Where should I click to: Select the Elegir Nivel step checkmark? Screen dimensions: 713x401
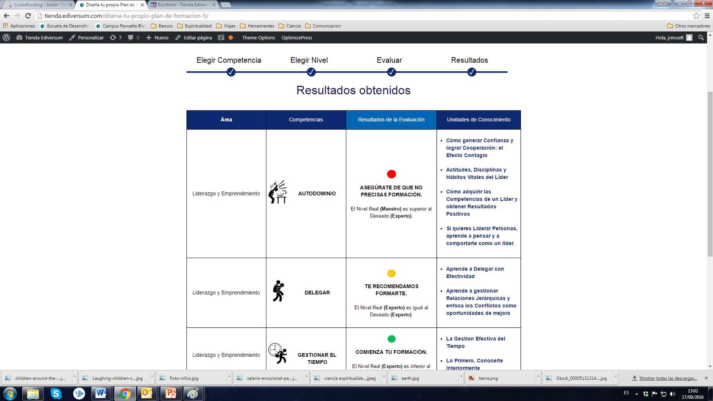[311, 72]
